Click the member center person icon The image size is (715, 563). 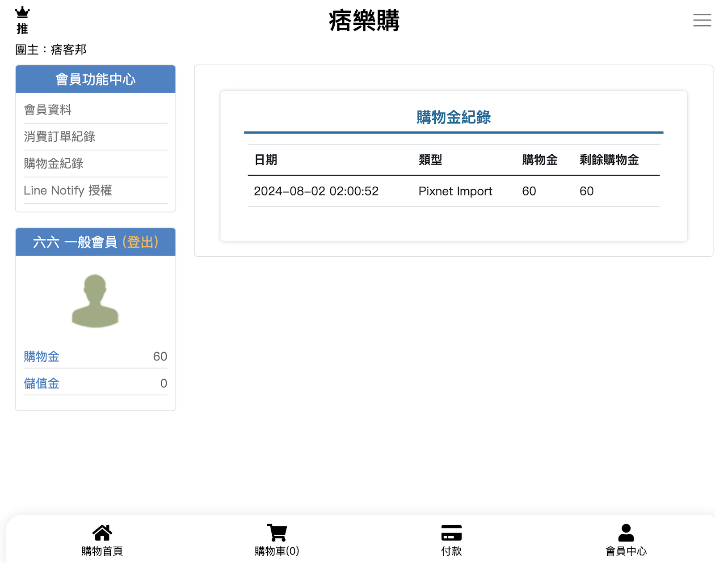626,532
